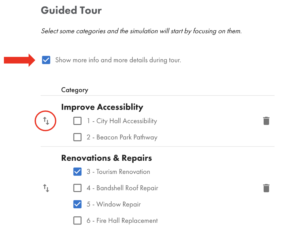Click the Guided Tour page title
This screenshot has width=298, height=245.
pyautogui.click(x=71, y=10)
